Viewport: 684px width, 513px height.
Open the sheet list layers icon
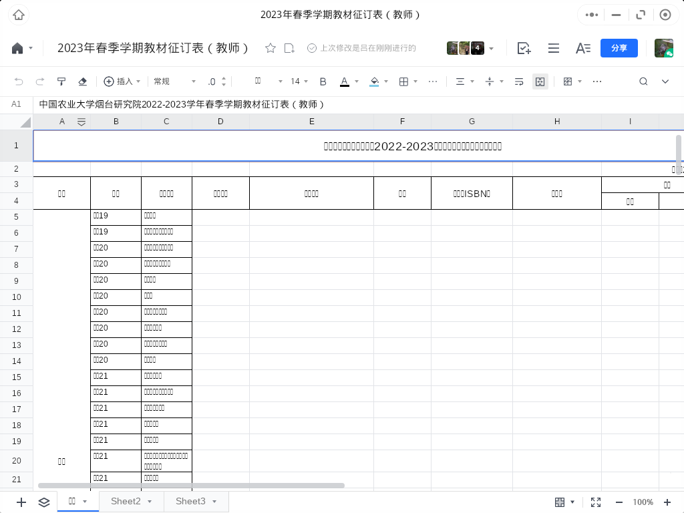point(44,502)
